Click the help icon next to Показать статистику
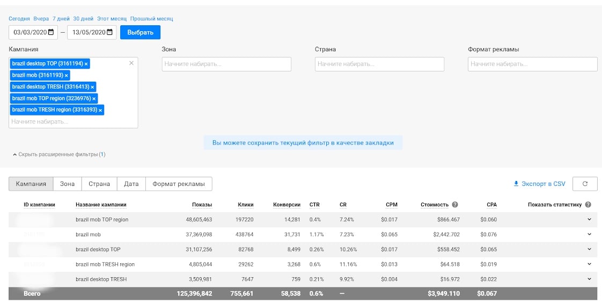This screenshot has height=304, width=602. click(x=588, y=205)
